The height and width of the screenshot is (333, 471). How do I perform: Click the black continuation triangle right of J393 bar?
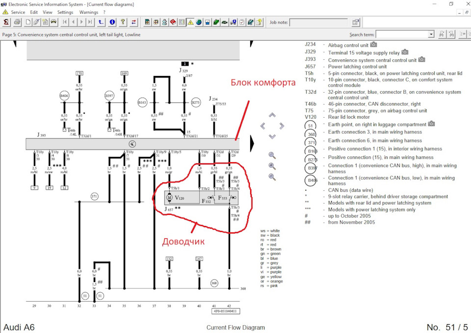click(x=252, y=144)
